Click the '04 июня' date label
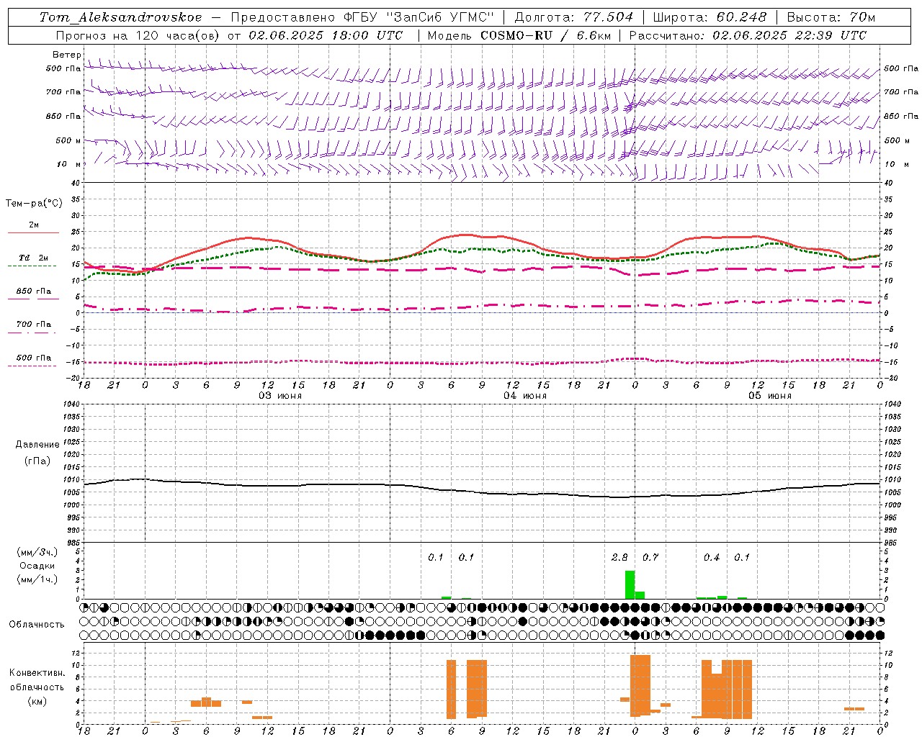 click(x=525, y=396)
